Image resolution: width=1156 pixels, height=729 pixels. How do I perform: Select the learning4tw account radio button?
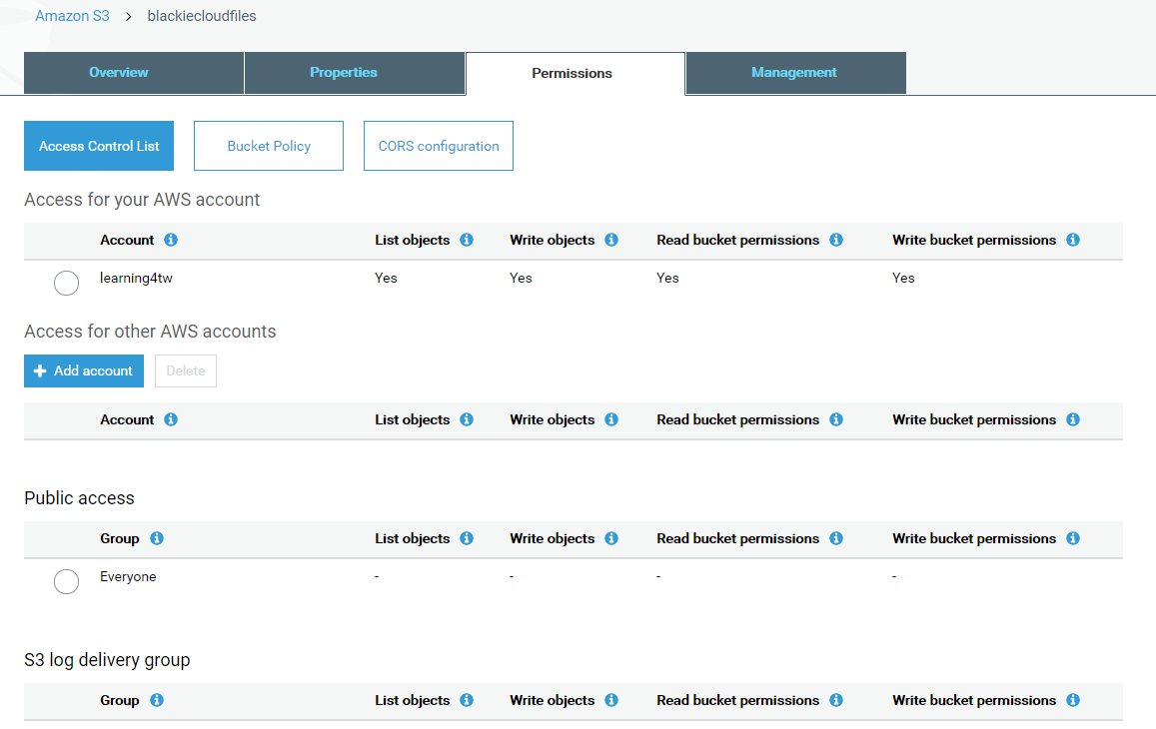(x=66, y=283)
